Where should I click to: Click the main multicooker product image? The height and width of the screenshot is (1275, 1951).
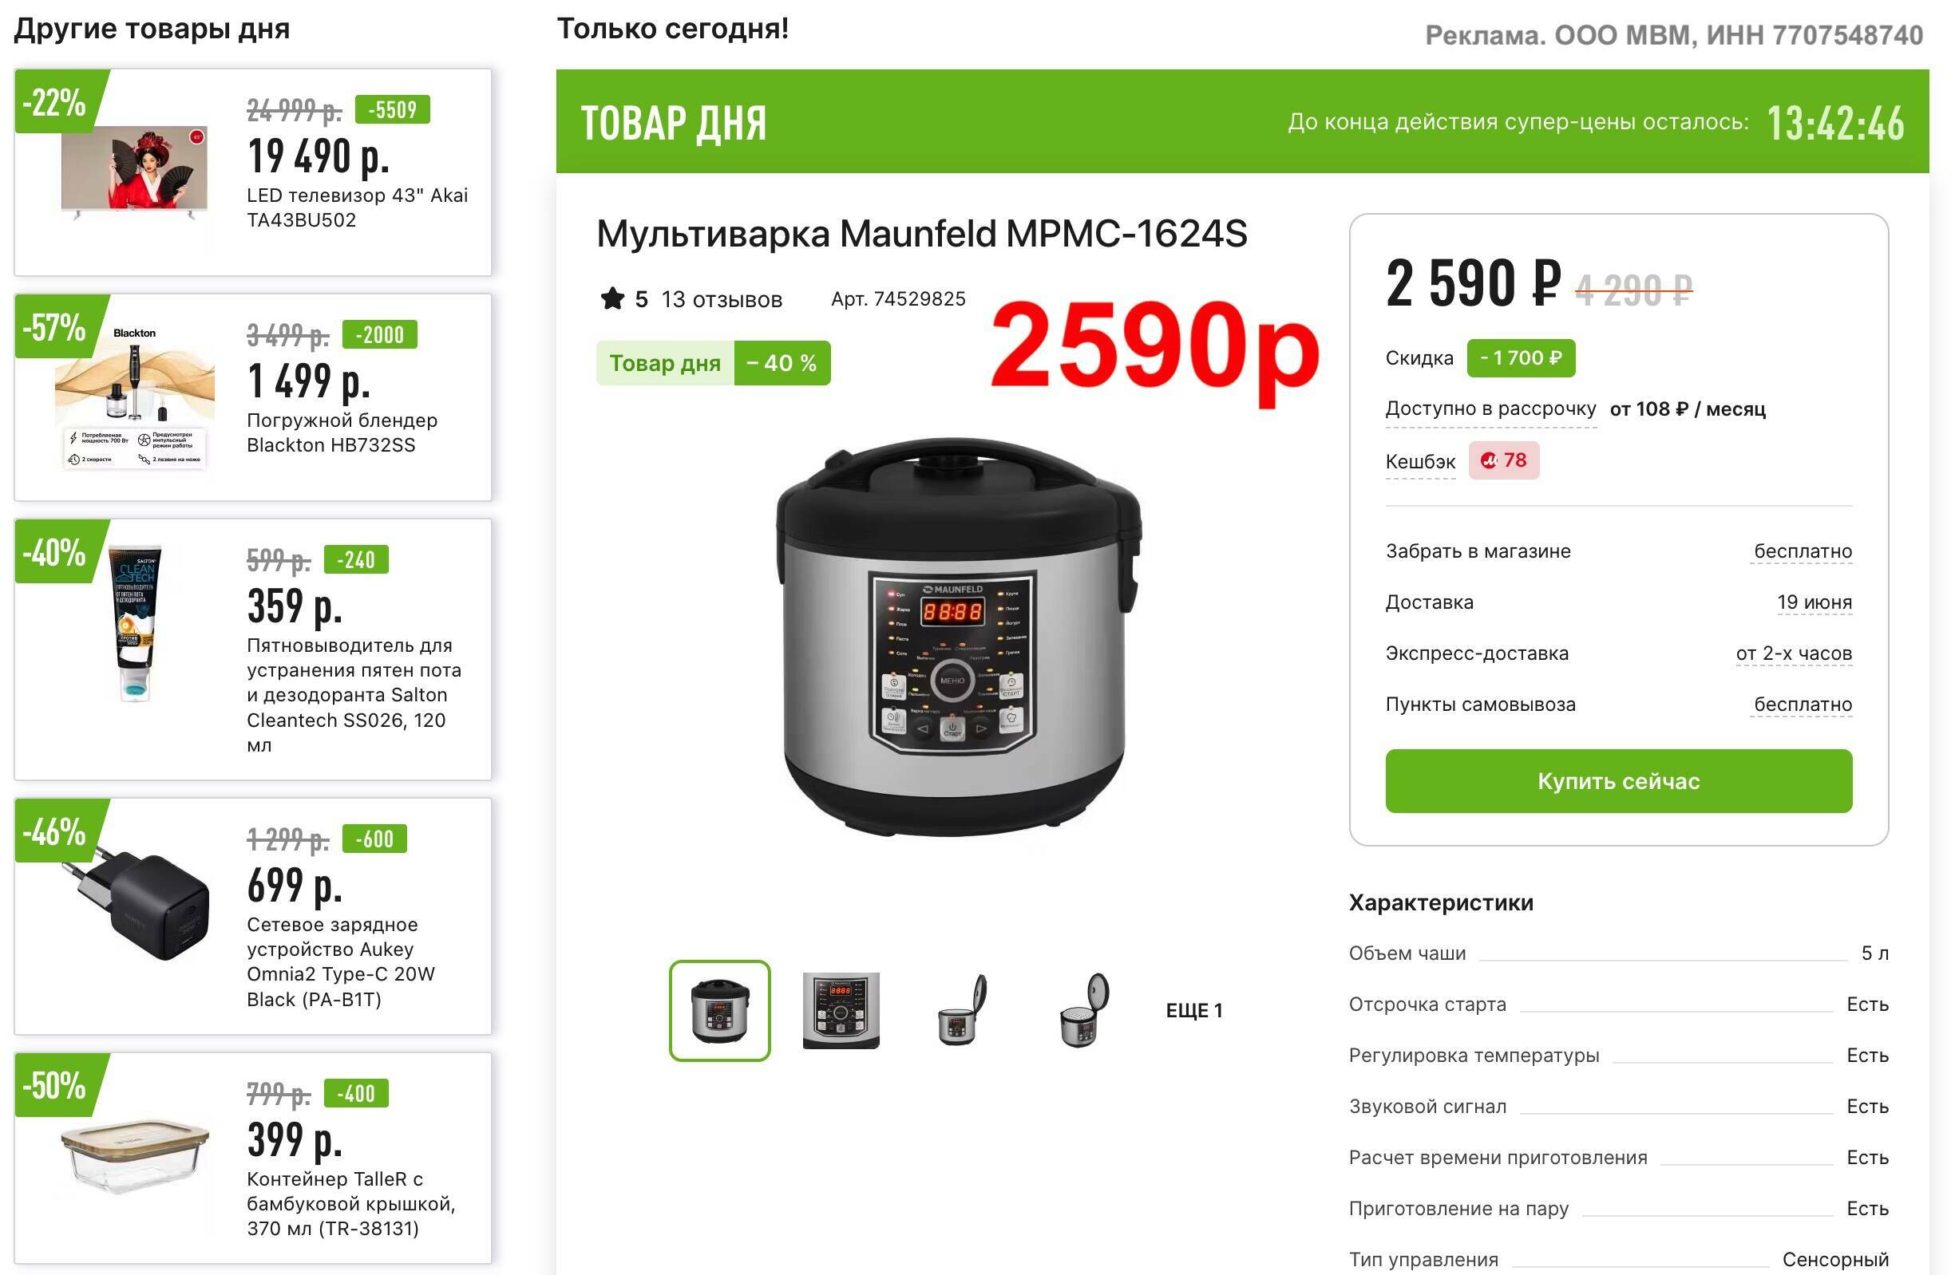pos(957,637)
